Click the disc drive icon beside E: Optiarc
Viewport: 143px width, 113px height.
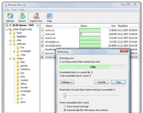(7, 25)
